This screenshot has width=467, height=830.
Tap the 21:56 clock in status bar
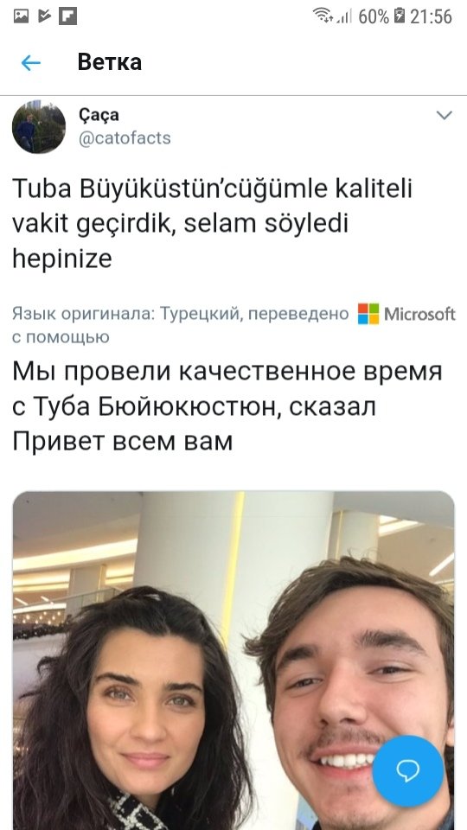431,16
